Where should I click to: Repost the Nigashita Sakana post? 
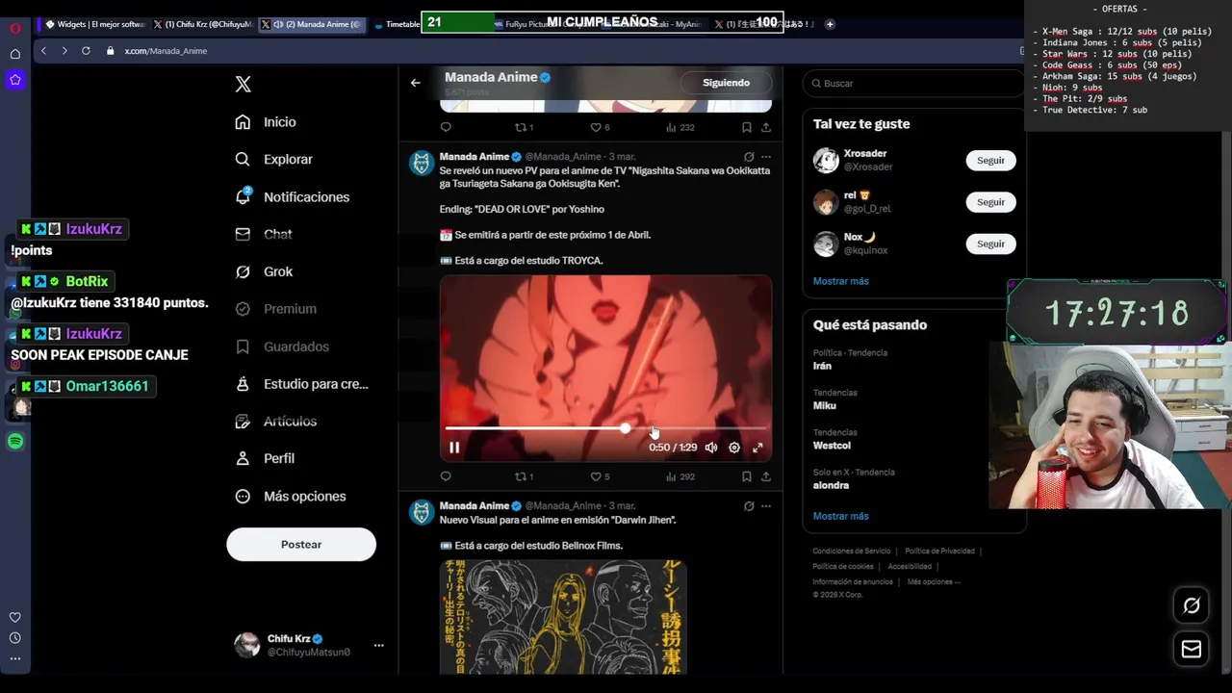point(524,476)
